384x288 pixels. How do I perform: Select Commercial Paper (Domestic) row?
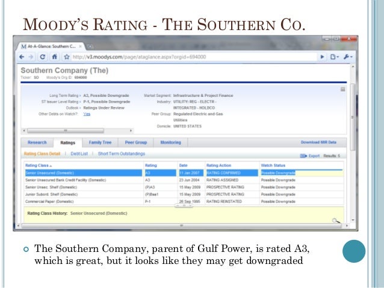(184, 201)
